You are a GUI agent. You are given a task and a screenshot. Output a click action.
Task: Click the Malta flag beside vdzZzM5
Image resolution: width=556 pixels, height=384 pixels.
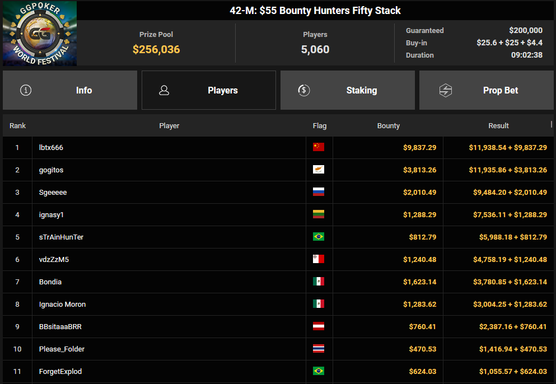(x=319, y=259)
